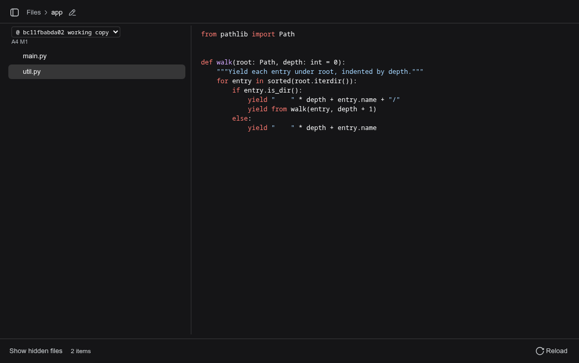Open main.py in the file list
This screenshot has height=363, width=579.
pos(97,56)
